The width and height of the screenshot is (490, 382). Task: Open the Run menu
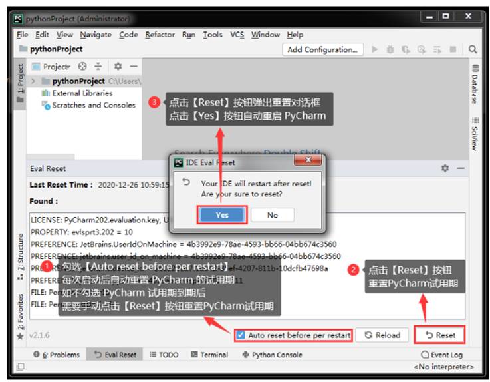[189, 35]
